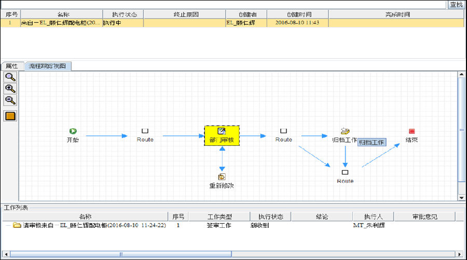Click the zoom in magnifier icon
This screenshot has height=260, width=467.
(x=10, y=89)
